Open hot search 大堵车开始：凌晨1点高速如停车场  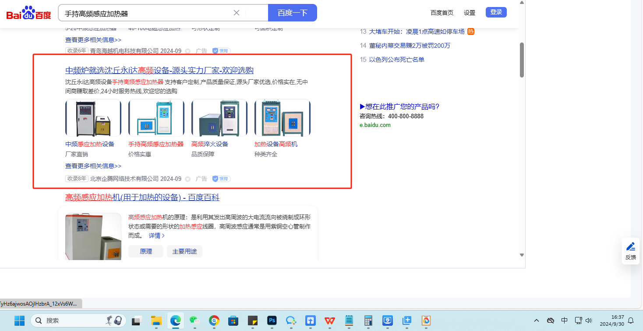pos(417,32)
